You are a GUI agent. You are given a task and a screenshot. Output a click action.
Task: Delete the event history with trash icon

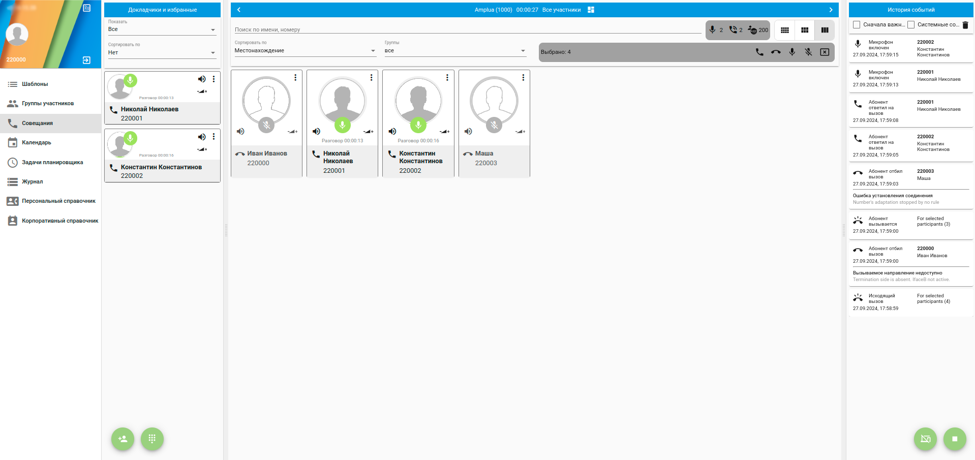pyautogui.click(x=965, y=25)
